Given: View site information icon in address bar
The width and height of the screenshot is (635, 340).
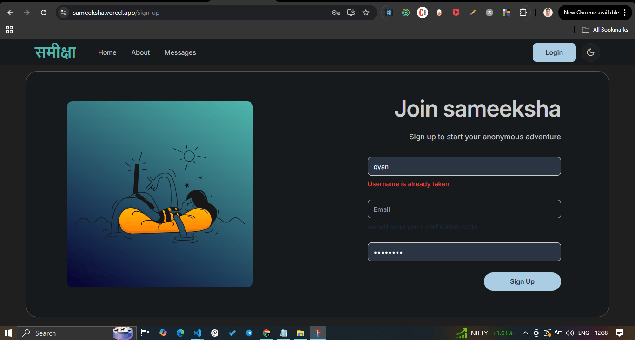Looking at the screenshot, I should point(64,13).
